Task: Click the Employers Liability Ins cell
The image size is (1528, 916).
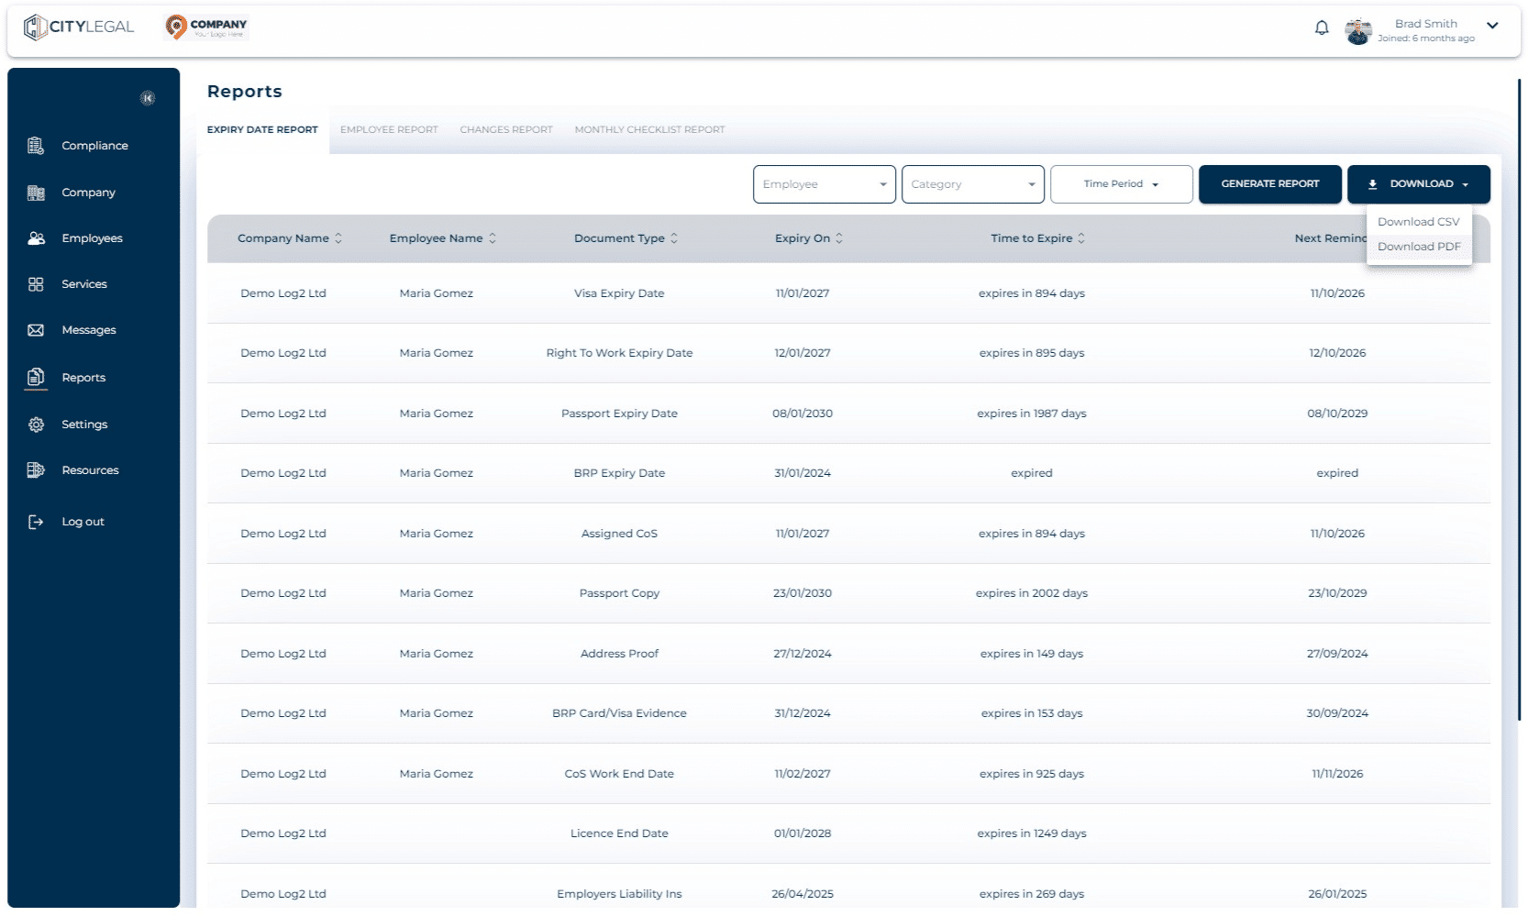Action: point(619,894)
